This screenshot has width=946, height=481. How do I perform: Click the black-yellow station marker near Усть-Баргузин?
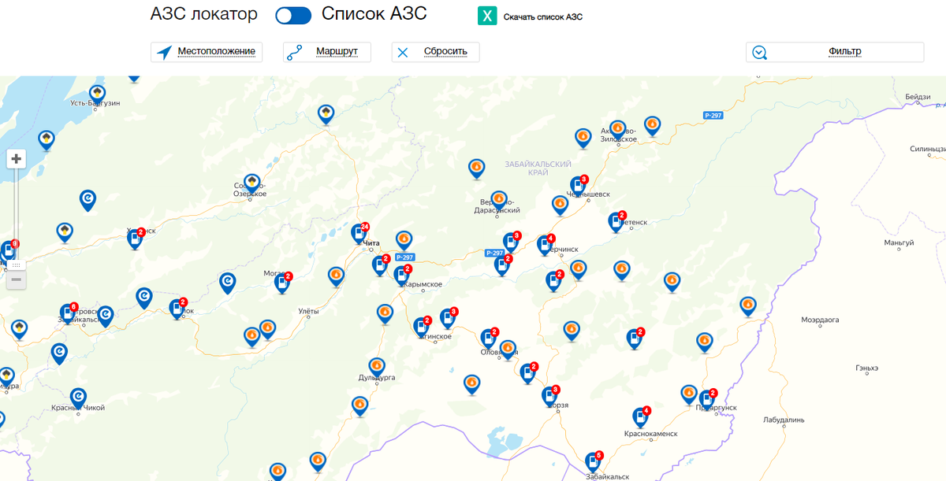98,96
